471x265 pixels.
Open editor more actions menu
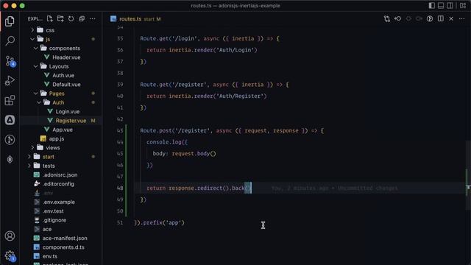462,19
